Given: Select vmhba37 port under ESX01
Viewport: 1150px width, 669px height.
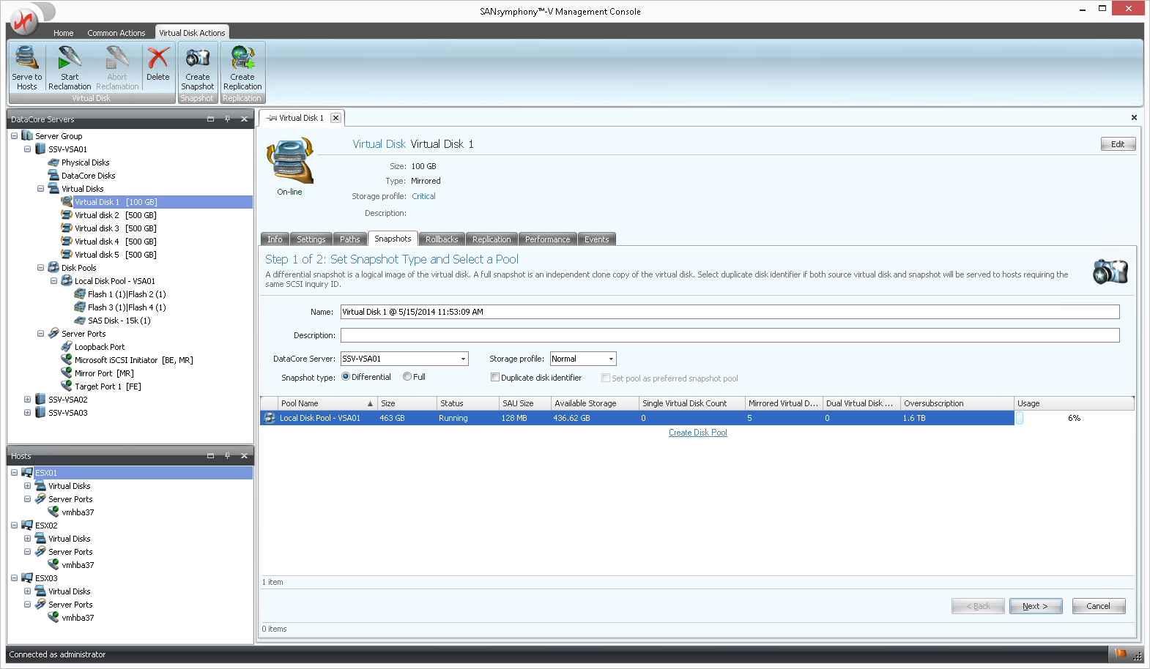Looking at the screenshot, I should tap(78, 512).
